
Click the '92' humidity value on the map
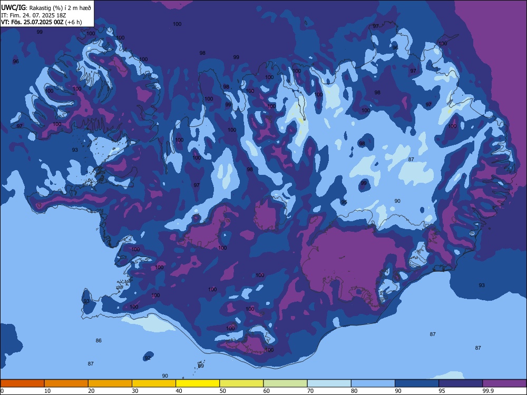(x=148, y=358)
